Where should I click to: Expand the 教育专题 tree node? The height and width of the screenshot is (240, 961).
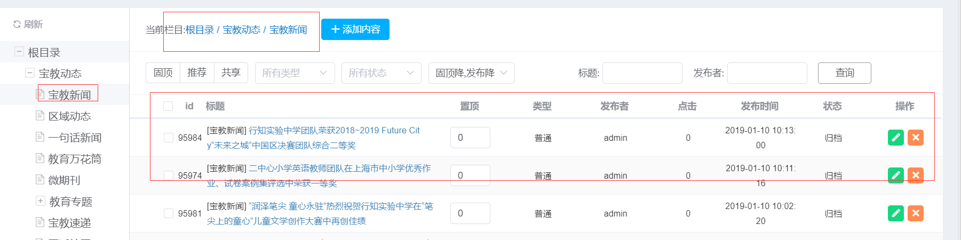click(x=41, y=201)
